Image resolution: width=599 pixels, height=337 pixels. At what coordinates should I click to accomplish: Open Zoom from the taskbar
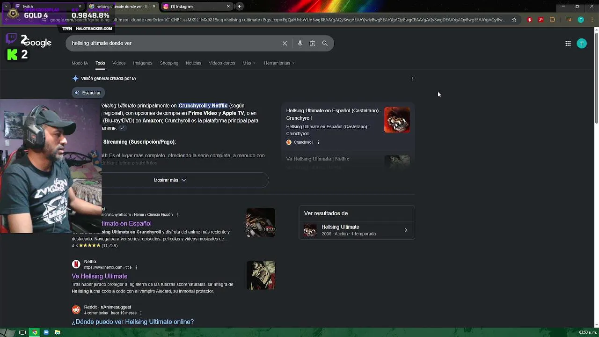(46, 332)
